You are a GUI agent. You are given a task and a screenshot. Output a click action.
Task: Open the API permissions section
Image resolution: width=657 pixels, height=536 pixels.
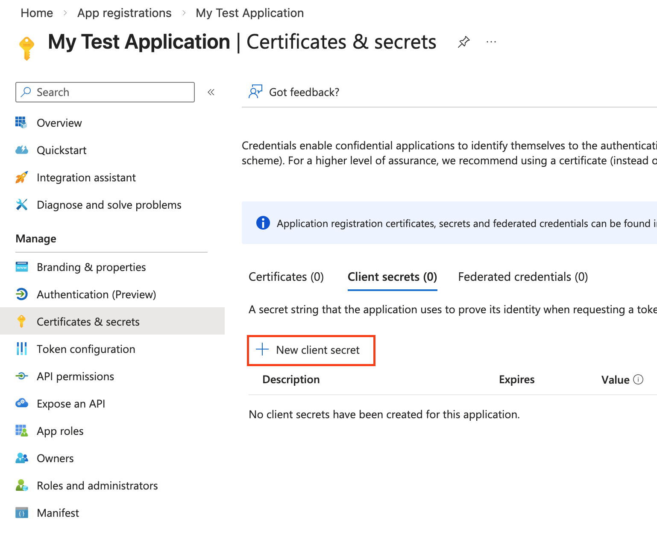(75, 376)
